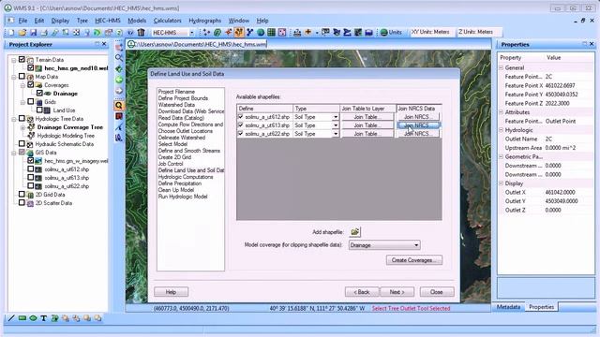Select Delineate Watershed wizard step
Image resolution: width=600 pixels, height=337 pixels.
[182, 138]
